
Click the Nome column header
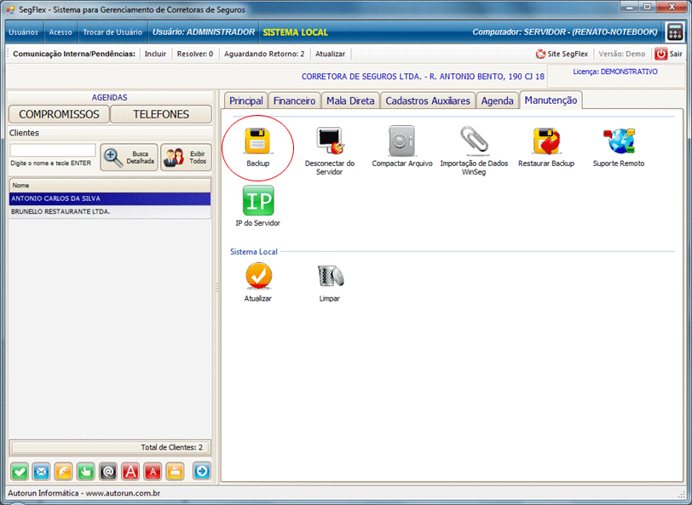(110, 186)
